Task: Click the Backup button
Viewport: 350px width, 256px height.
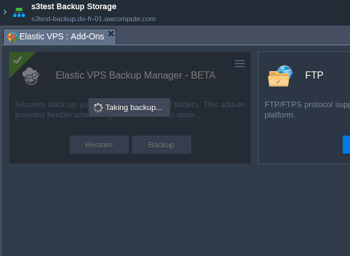Action: [x=162, y=145]
